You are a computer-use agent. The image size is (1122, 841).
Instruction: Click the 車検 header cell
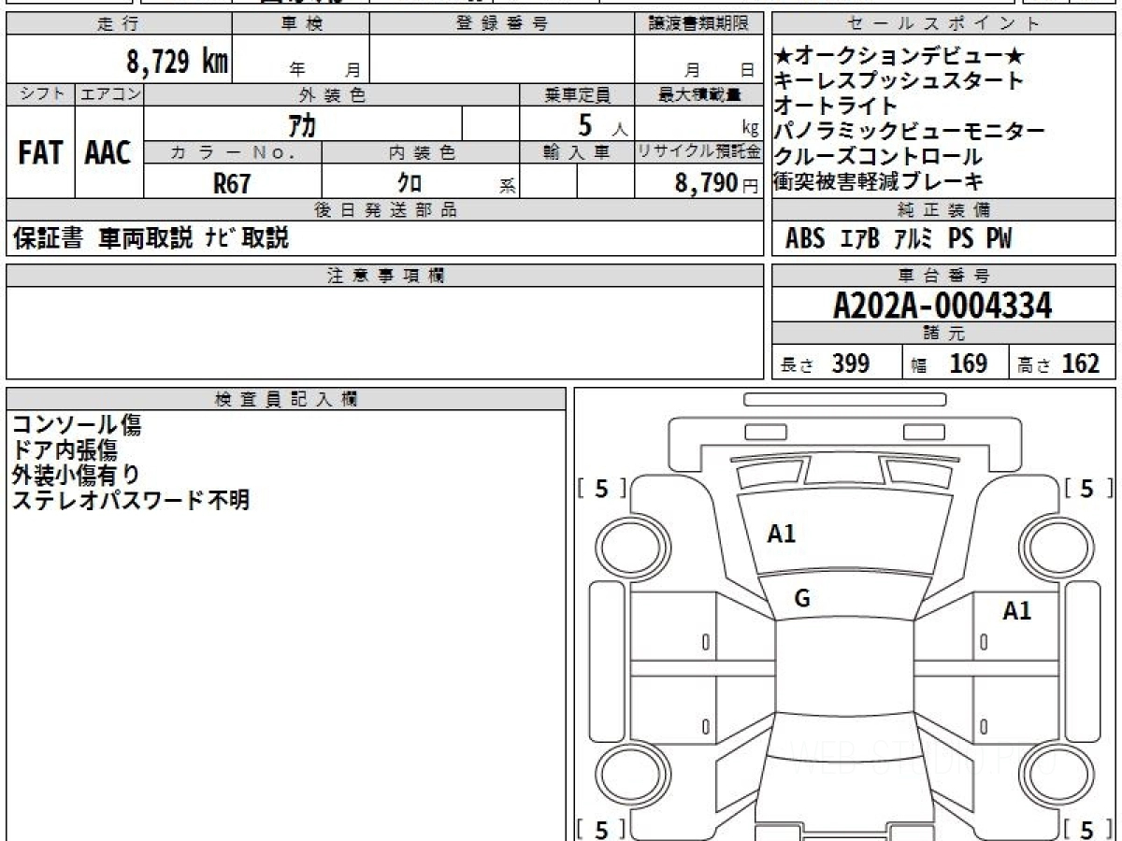point(302,24)
